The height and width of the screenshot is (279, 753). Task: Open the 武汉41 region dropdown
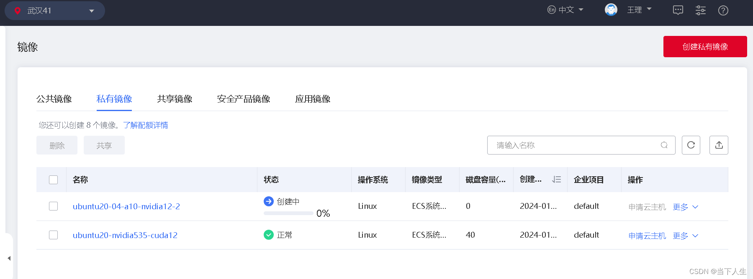pos(55,10)
